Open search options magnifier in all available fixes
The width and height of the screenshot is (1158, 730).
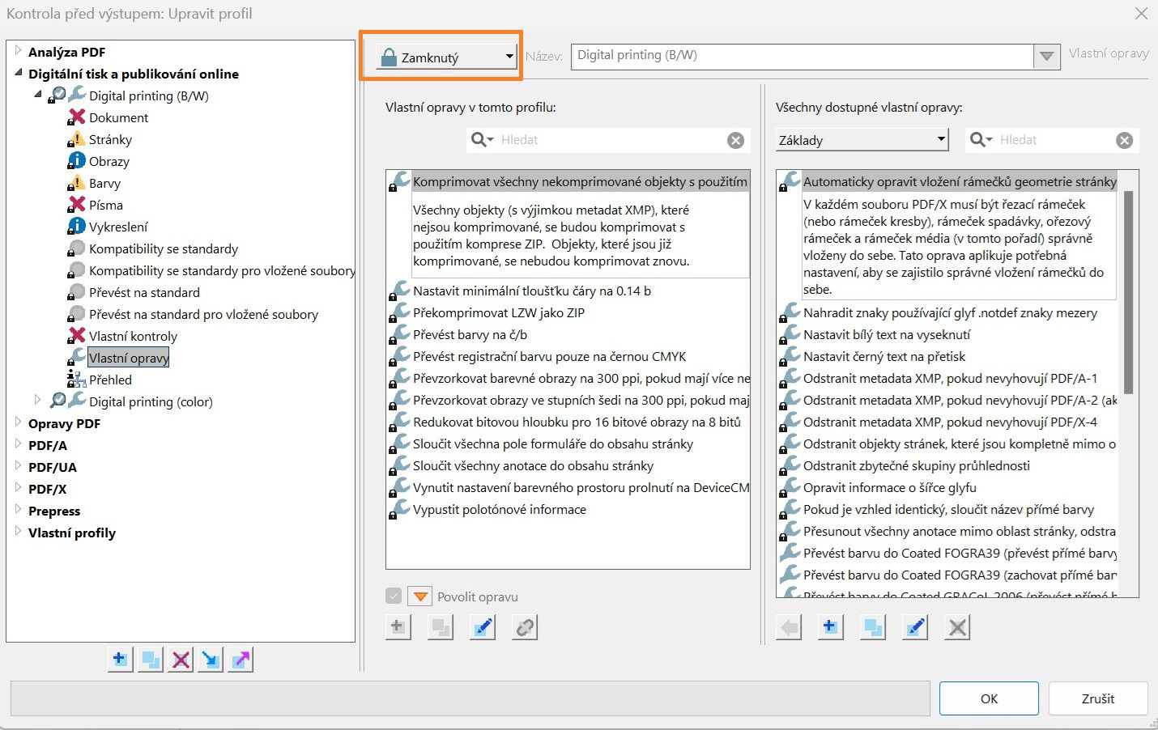click(x=981, y=139)
